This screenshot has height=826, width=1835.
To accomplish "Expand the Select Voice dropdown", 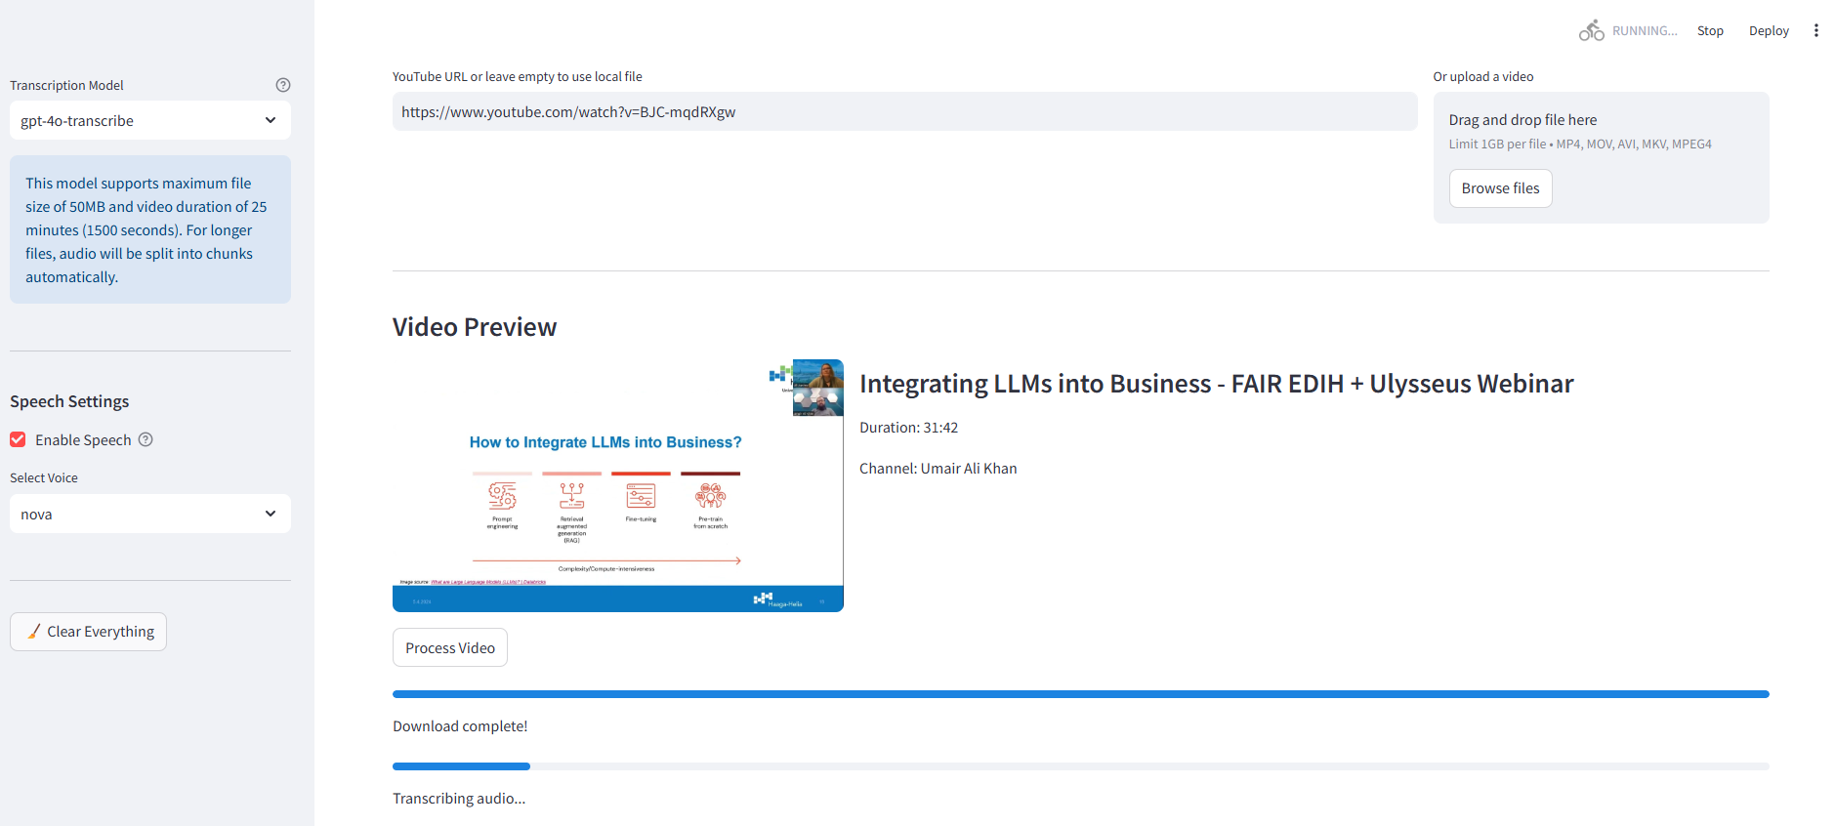I will [x=150, y=514].
